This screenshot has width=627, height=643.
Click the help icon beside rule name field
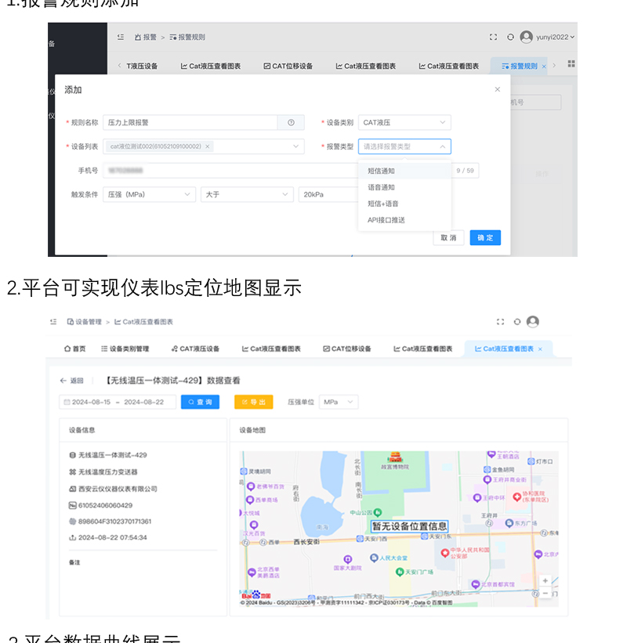pyautogui.click(x=291, y=122)
